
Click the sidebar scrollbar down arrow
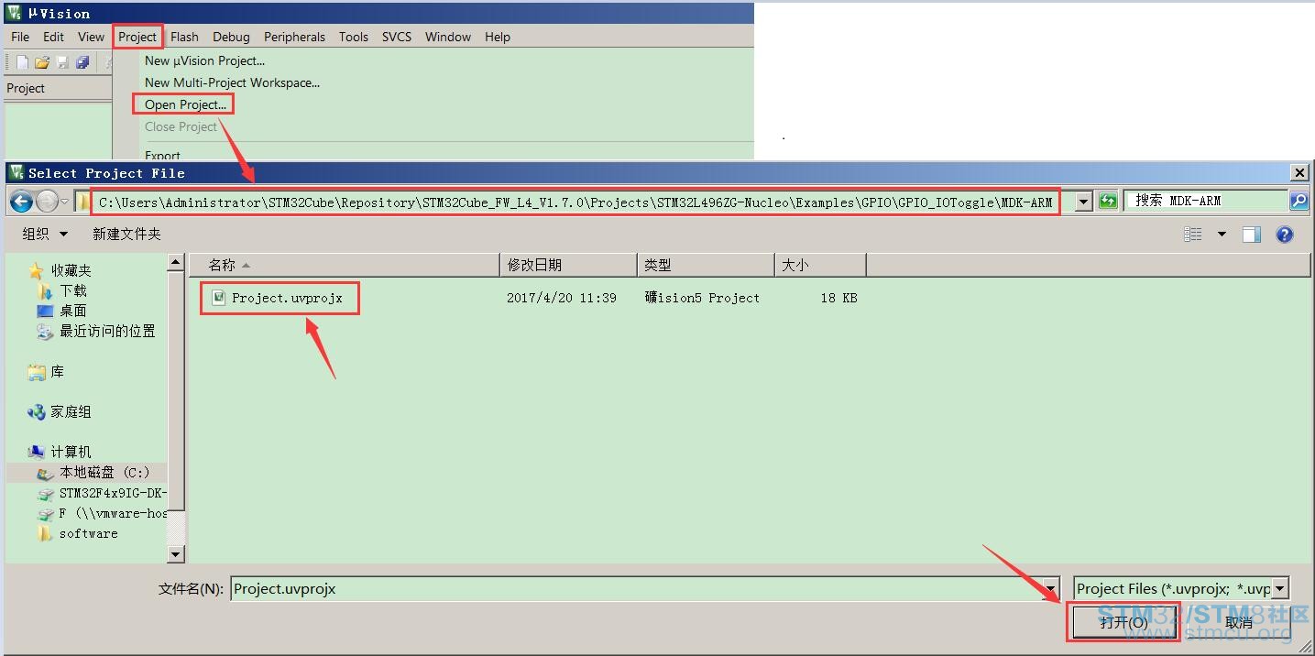(176, 554)
